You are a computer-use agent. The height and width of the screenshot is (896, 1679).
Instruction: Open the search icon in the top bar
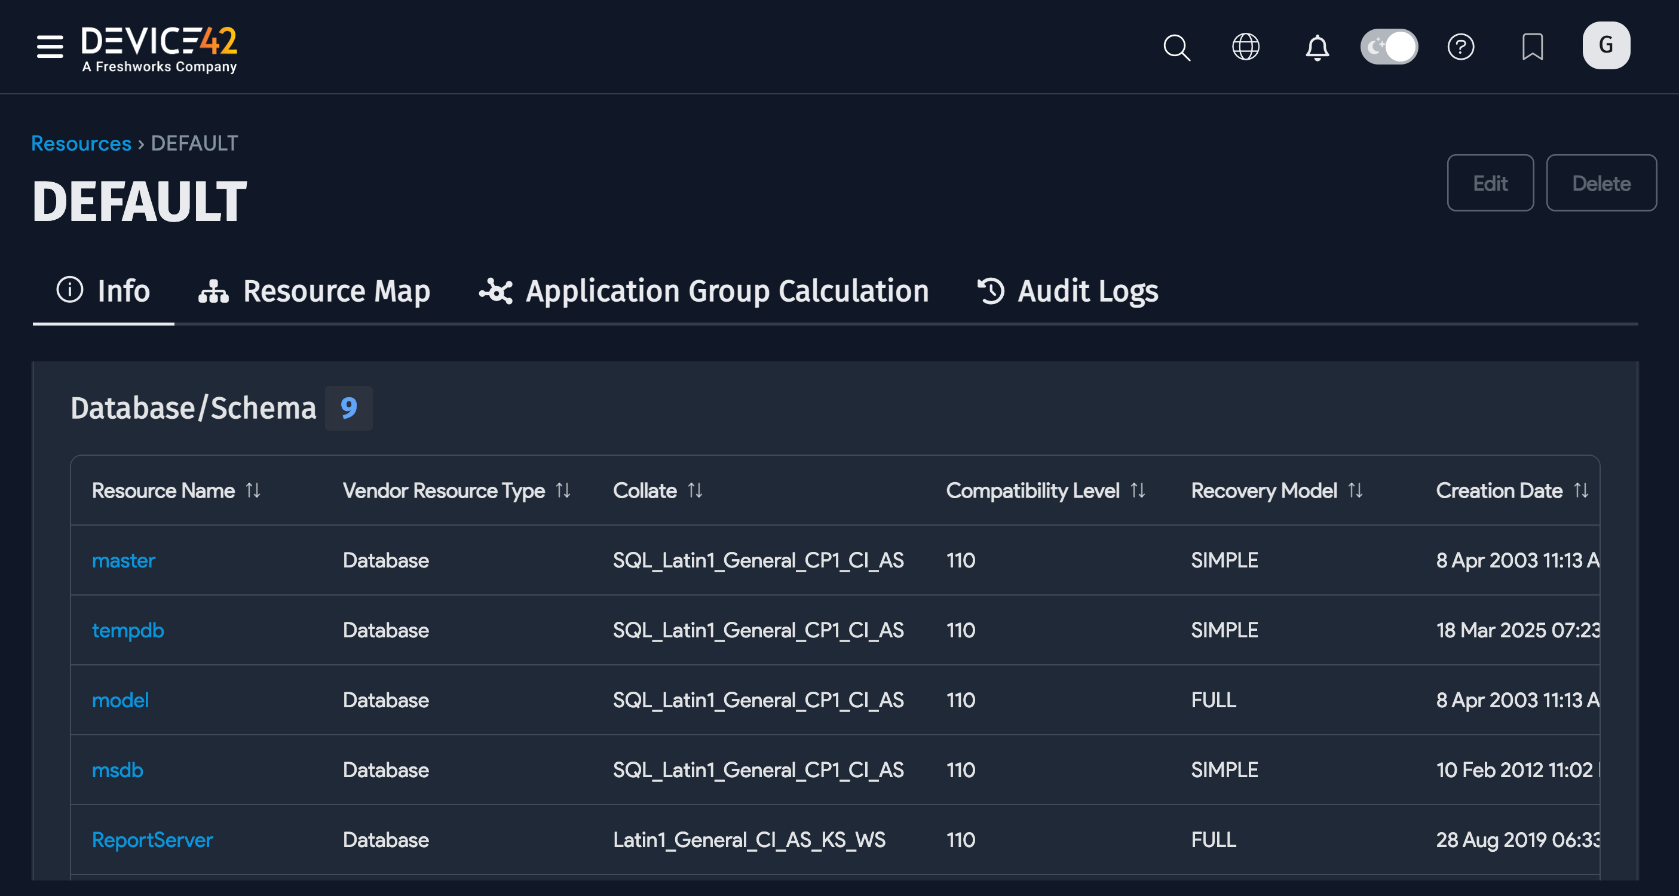tap(1177, 48)
